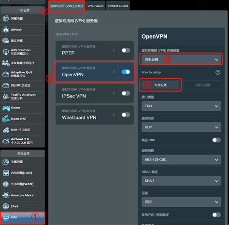Expand the UDP protocol dropdown

(181, 127)
